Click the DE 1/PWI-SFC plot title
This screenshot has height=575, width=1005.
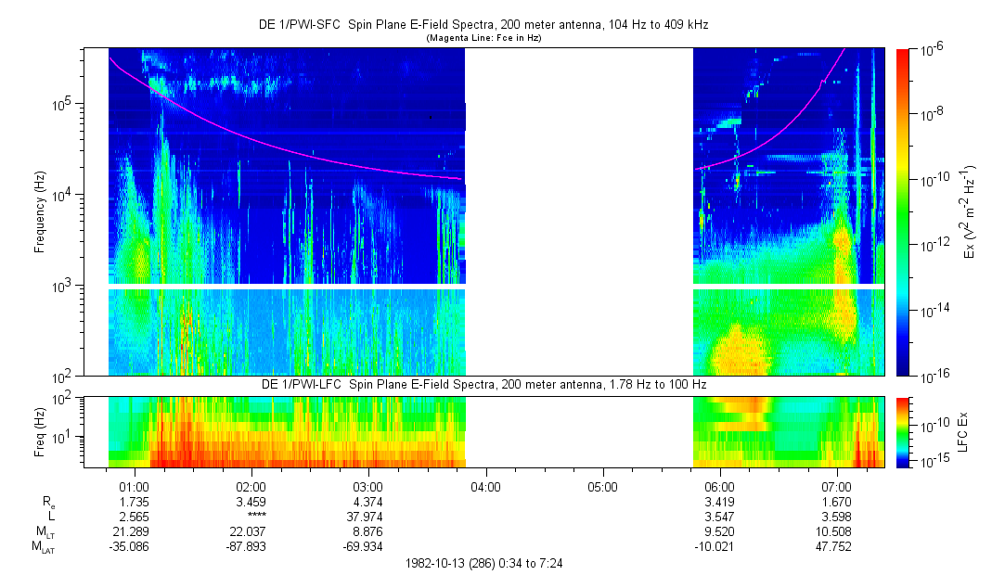tap(483, 25)
